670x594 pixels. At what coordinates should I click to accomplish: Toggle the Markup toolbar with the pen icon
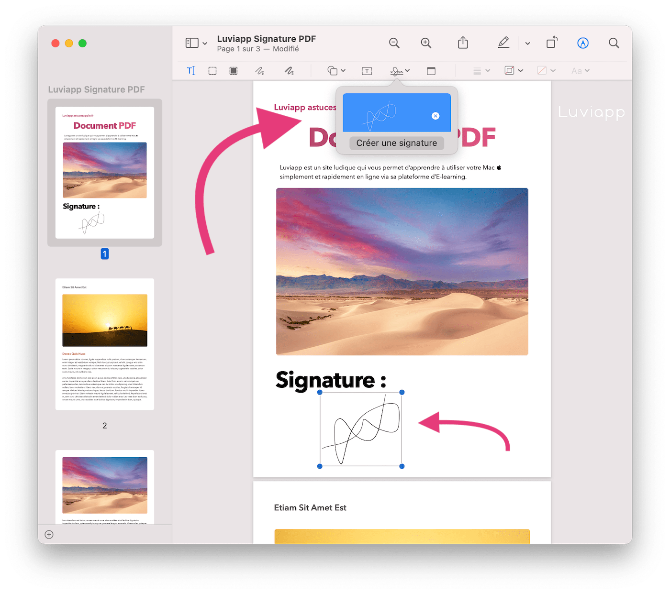coord(582,43)
